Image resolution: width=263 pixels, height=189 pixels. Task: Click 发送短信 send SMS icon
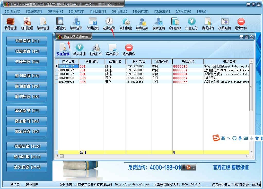[x=63, y=48]
